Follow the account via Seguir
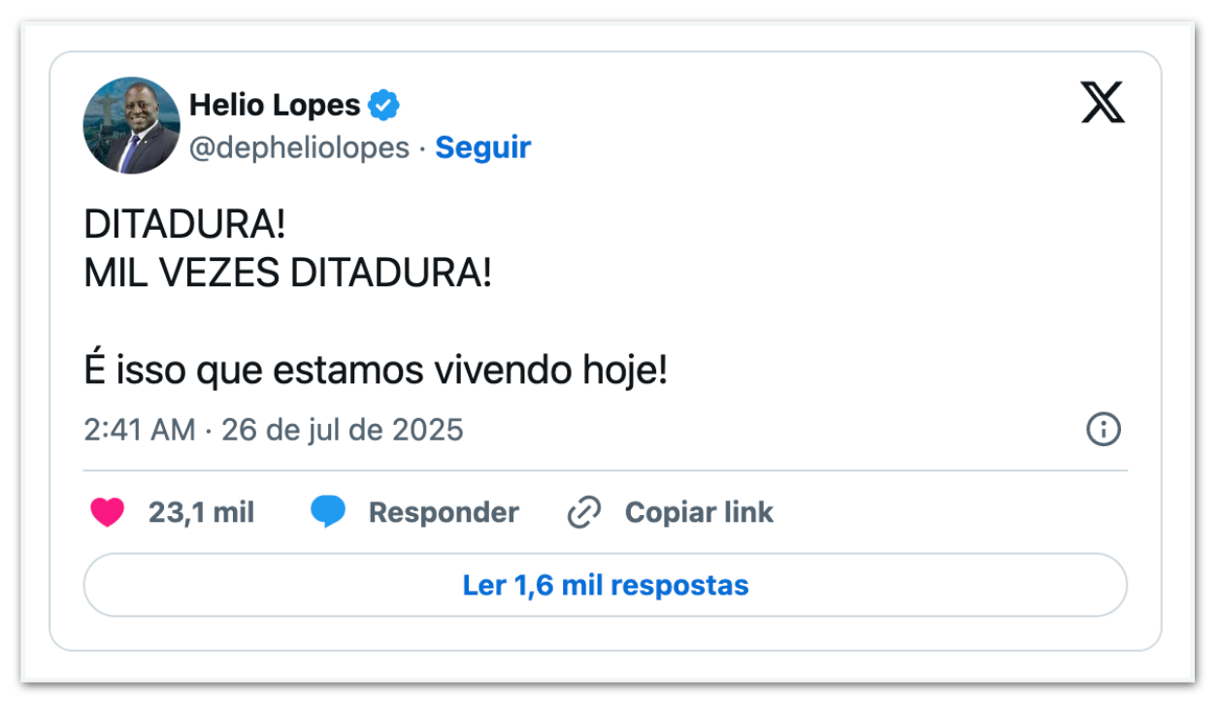1221x712 pixels. pyautogui.click(x=482, y=147)
